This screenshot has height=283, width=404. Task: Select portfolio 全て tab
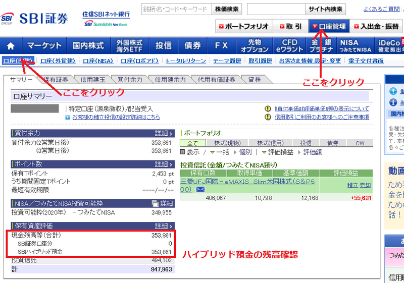point(192,143)
